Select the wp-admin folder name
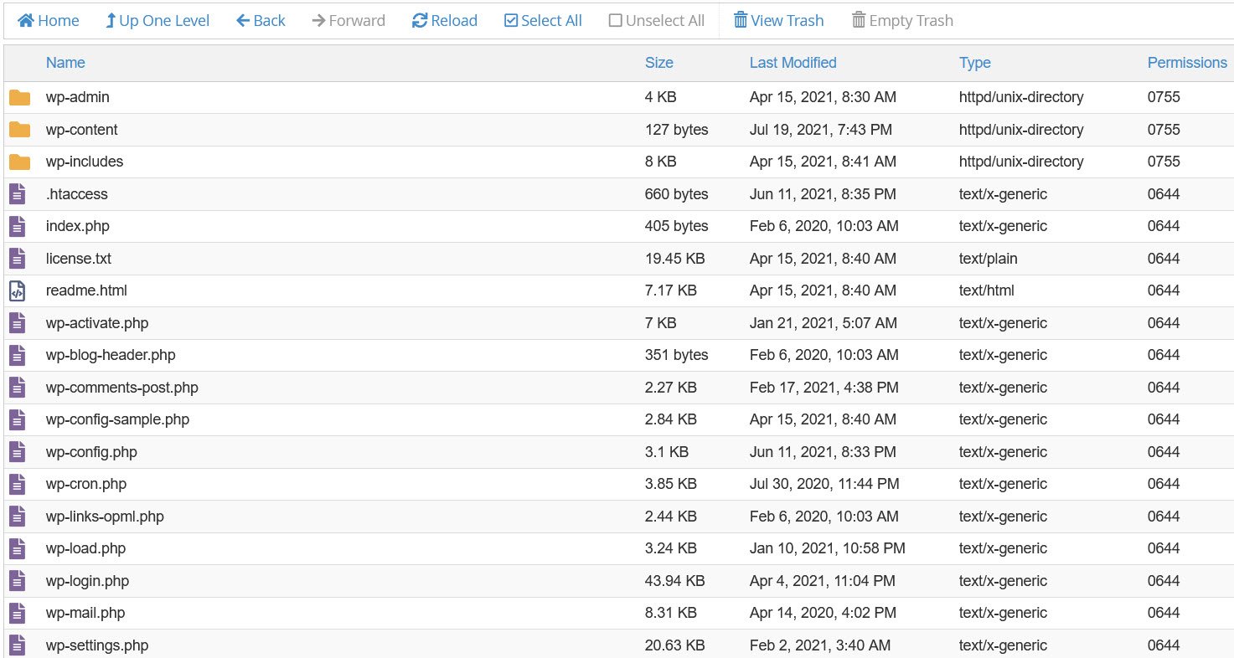The image size is (1234, 658). [x=78, y=97]
